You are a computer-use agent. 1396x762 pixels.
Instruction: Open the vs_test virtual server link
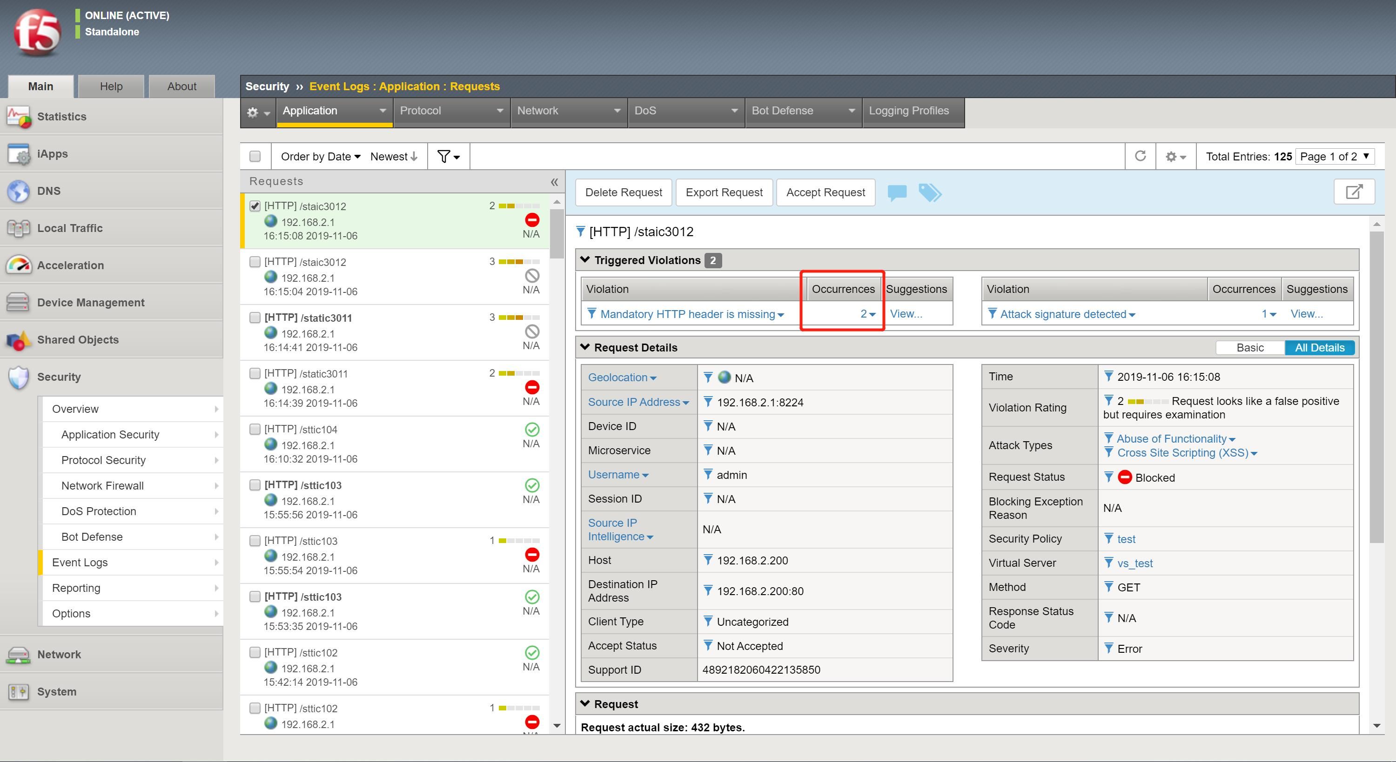pyautogui.click(x=1134, y=563)
